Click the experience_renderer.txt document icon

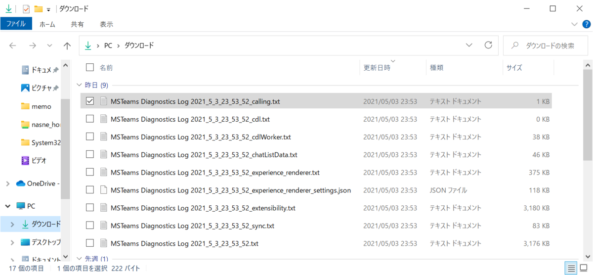pos(103,172)
